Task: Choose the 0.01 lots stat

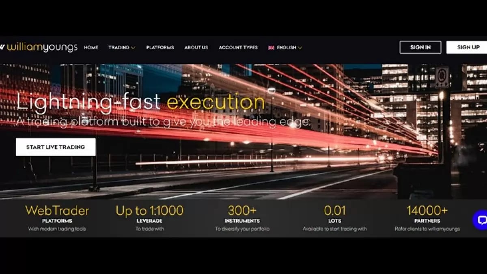Action: pyautogui.click(x=334, y=211)
